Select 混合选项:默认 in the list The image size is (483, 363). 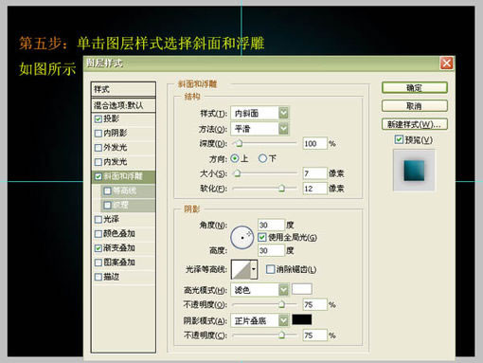pyautogui.click(x=123, y=105)
